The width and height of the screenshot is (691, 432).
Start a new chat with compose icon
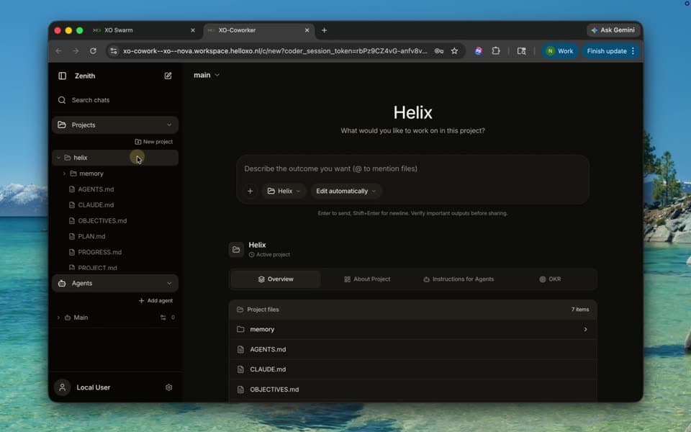click(168, 76)
